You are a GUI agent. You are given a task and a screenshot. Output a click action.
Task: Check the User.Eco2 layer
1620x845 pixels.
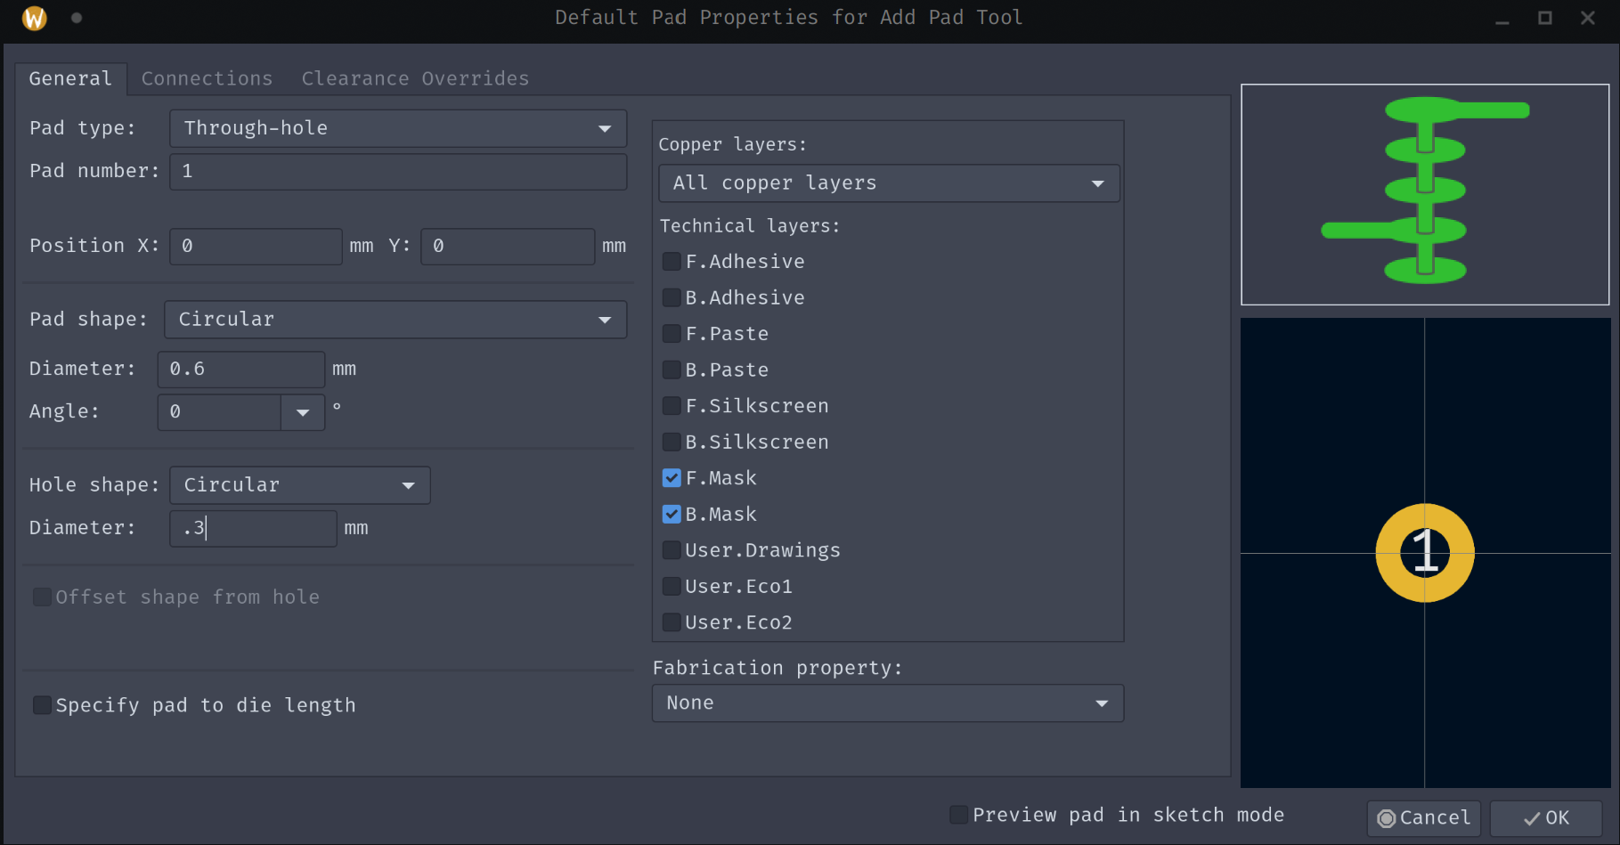pyautogui.click(x=672, y=622)
